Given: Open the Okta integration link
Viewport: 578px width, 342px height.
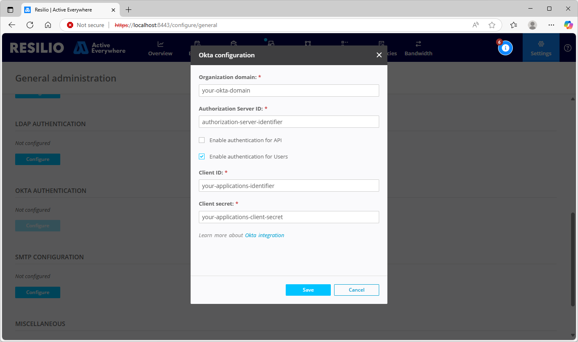Looking at the screenshot, I should coord(264,235).
